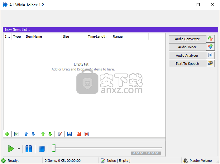
Task: Click the green plus Add items icon
Action: [x=7, y=134]
